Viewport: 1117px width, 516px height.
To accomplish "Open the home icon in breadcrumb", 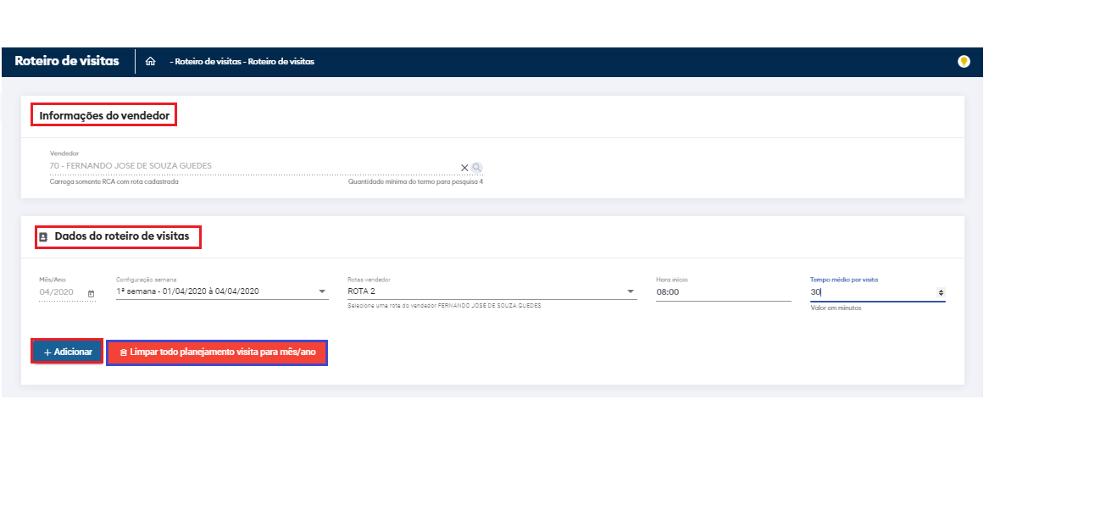I will point(150,62).
